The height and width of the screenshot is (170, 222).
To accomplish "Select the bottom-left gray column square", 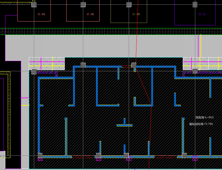I will 40,155.
